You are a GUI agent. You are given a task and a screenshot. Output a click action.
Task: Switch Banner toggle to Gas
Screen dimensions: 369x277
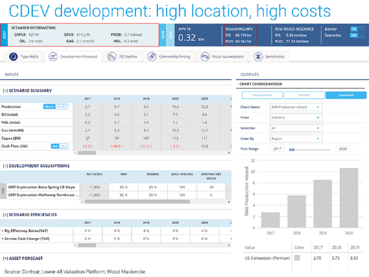coord(361,29)
